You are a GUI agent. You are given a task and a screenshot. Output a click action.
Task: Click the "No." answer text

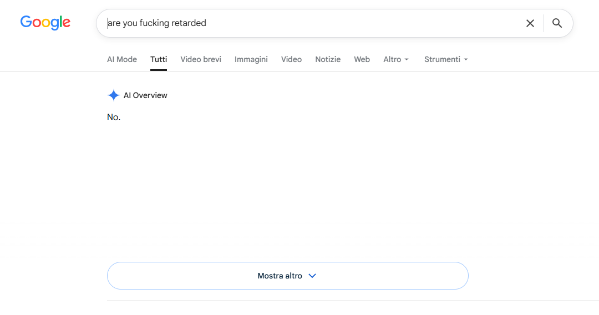tap(114, 117)
